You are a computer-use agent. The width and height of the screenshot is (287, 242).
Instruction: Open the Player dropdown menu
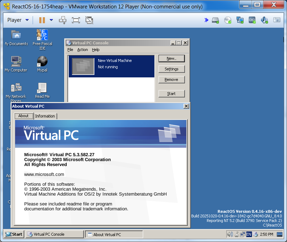[18, 20]
